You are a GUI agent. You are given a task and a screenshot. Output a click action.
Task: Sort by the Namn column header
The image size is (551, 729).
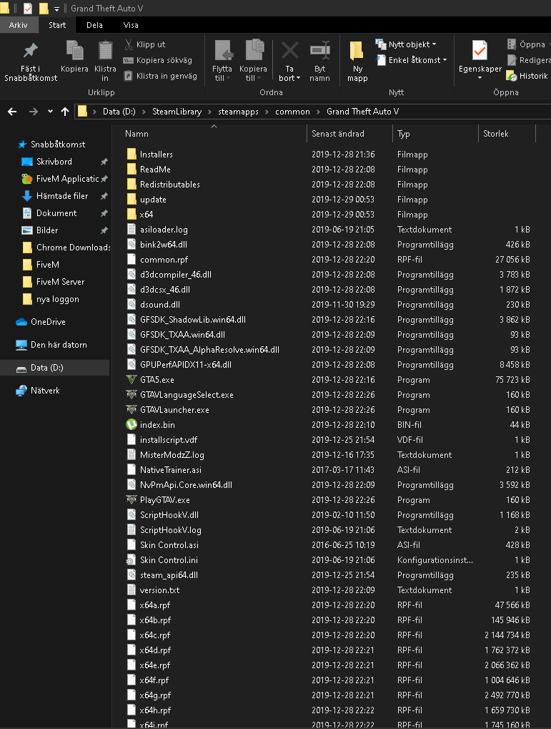[x=136, y=134]
